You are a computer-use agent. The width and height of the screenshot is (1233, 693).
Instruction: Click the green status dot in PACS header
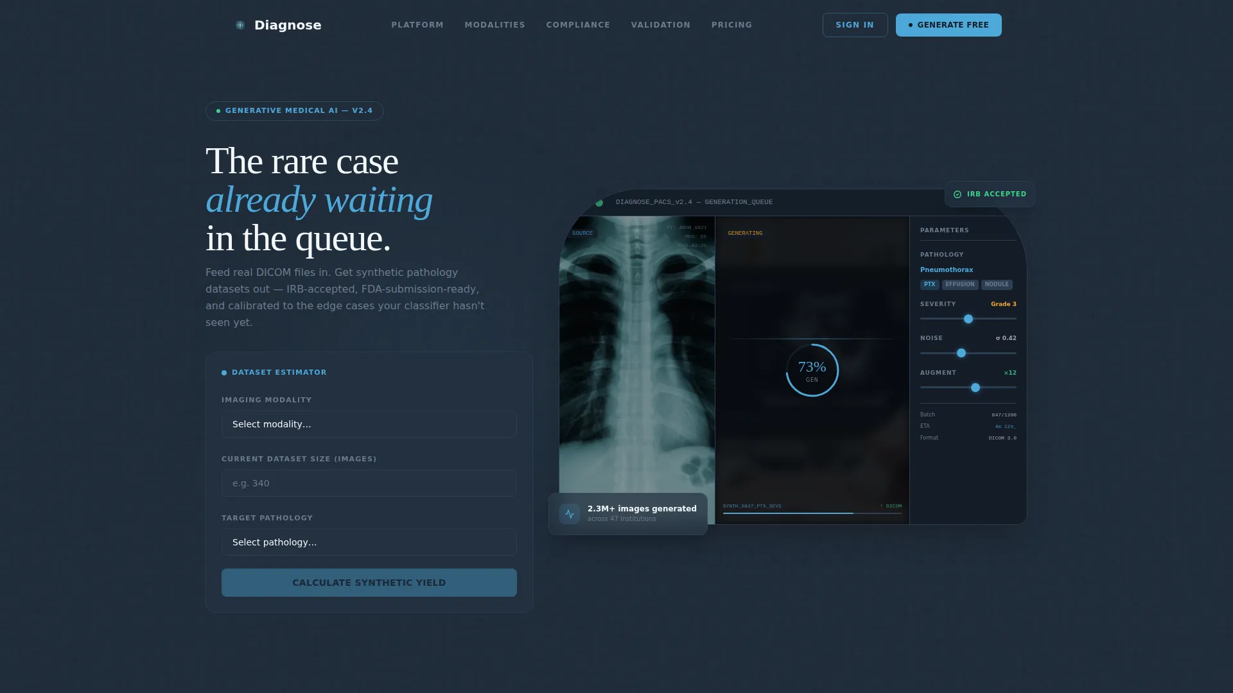(599, 203)
